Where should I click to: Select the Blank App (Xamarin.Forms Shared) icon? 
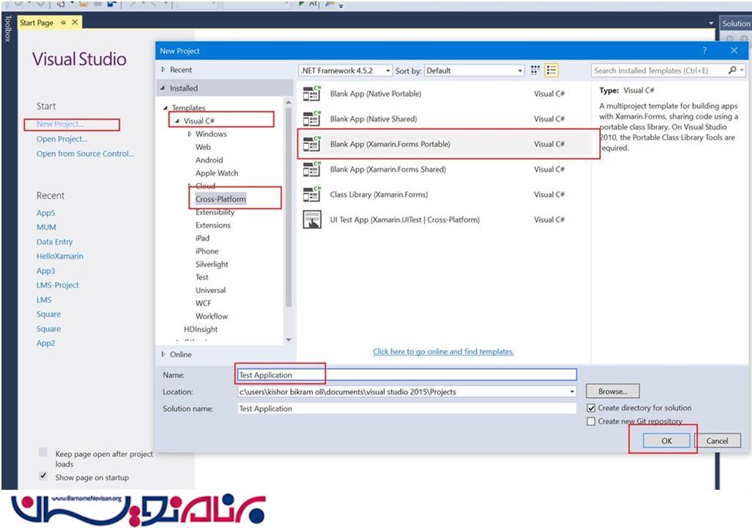tap(312, 170)
